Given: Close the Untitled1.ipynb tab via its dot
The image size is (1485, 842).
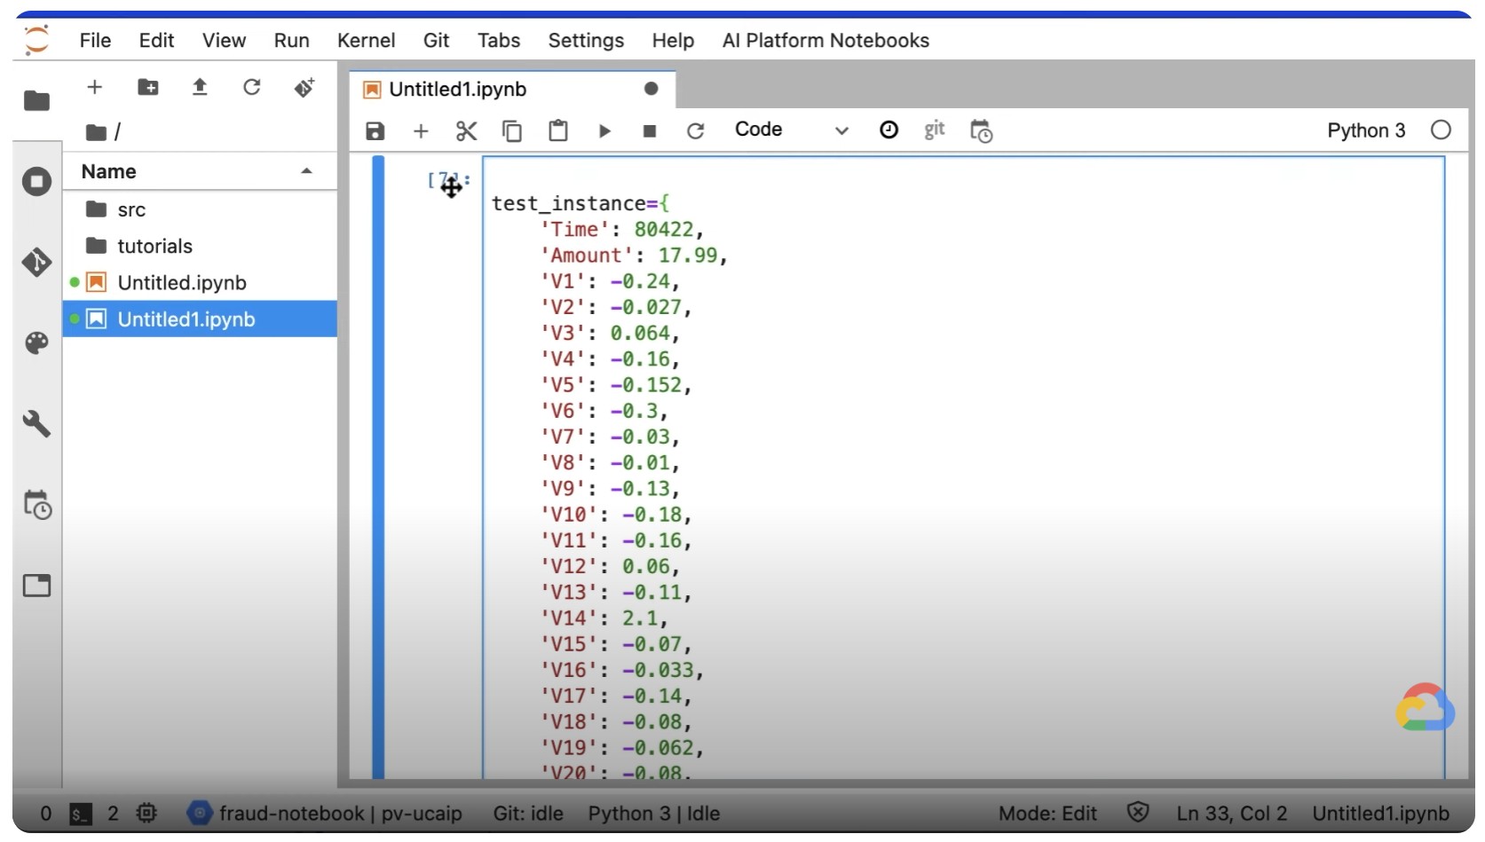Looking at the screenshot, I should tap(651, 89).
